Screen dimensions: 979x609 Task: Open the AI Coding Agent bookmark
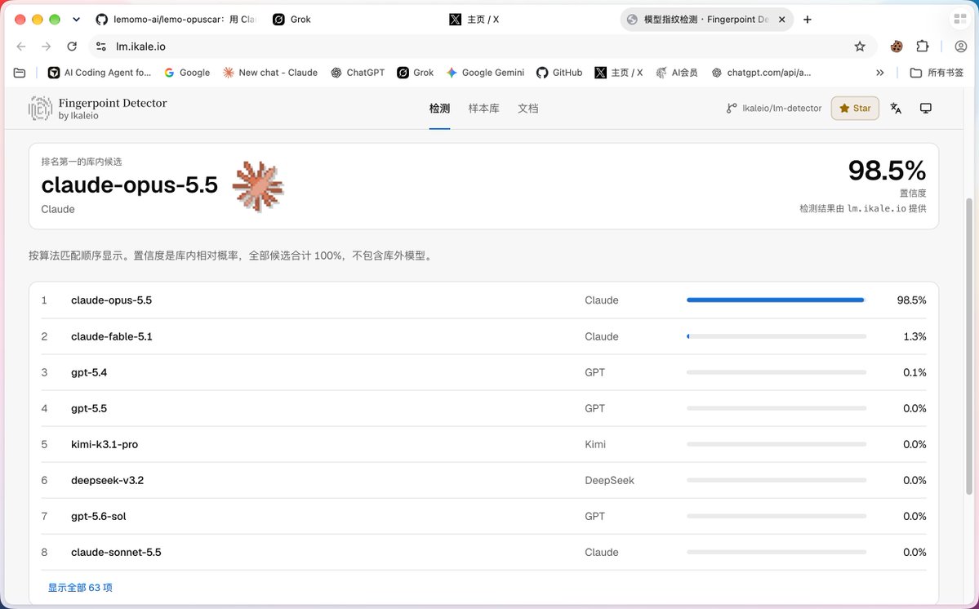[x=100, y=73]
